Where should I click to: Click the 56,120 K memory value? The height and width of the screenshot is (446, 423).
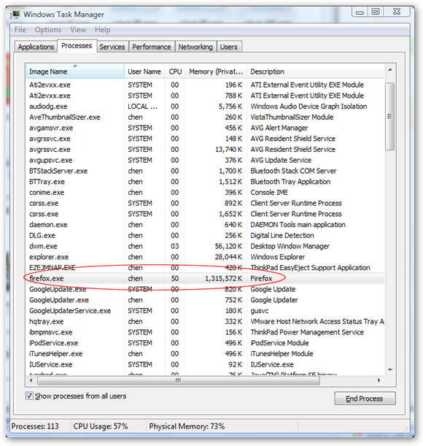click(x=228, y=246)
